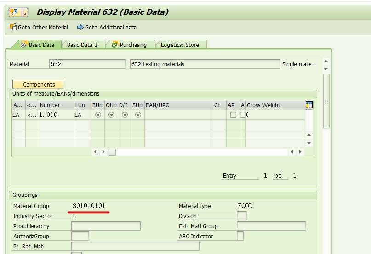Select the OUn radio button for EA
Viewport: 371px width, 254px height.
111,115
